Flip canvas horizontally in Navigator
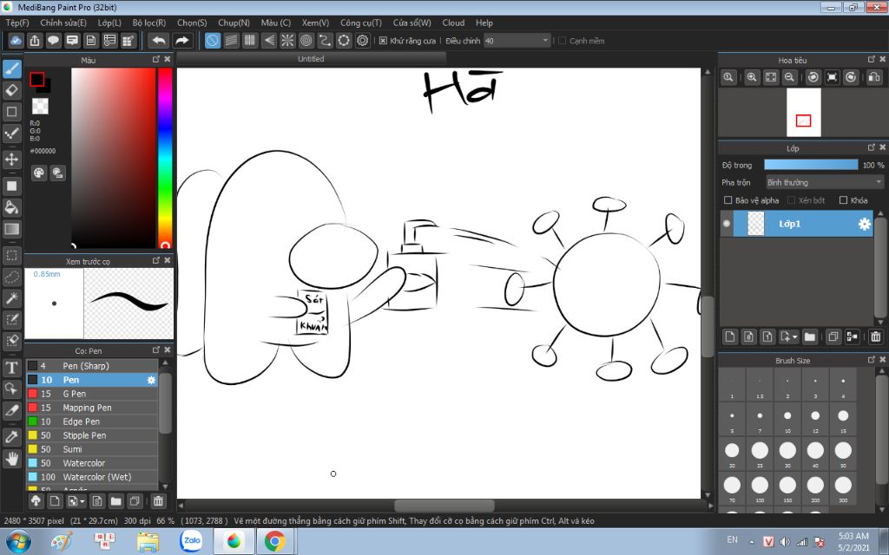This screenshot has width=889, height=555. (874, 77)
